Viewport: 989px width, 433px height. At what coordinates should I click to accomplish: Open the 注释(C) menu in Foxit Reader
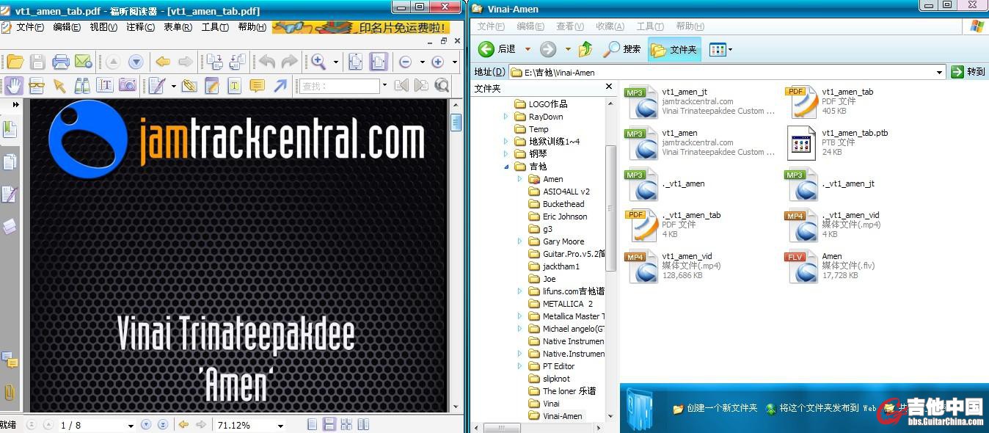point(140,27)
